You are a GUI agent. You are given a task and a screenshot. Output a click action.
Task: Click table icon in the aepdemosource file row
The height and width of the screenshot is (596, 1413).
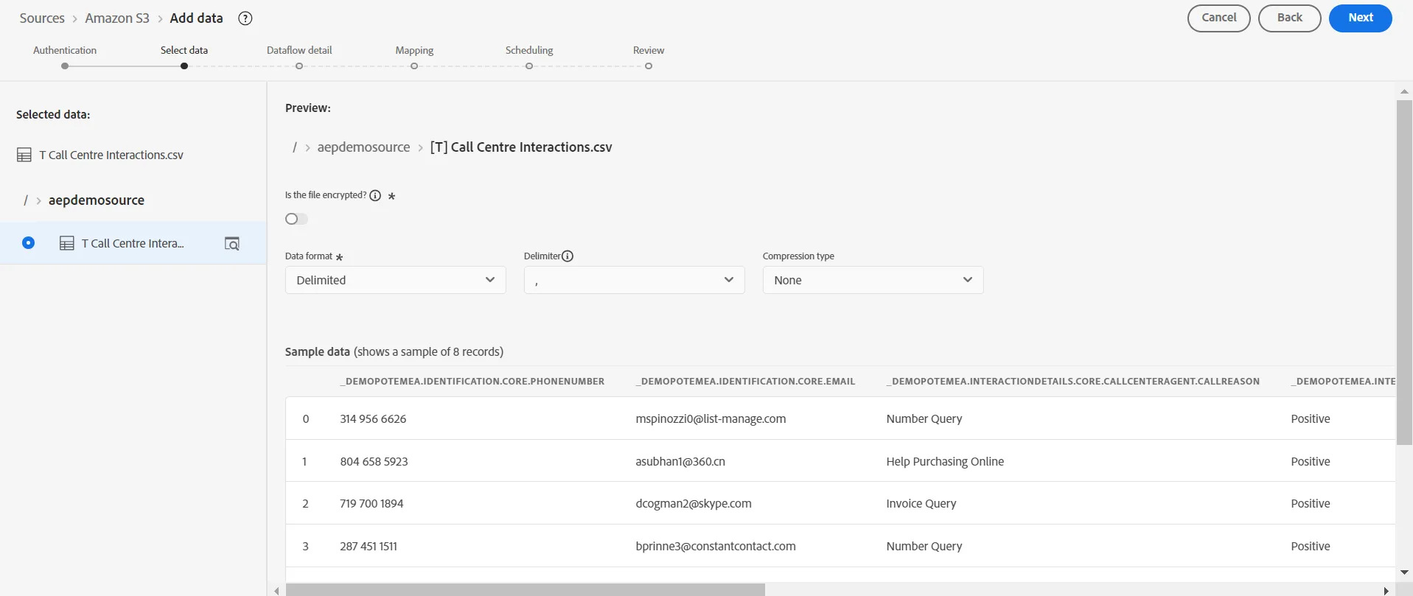pos(67,243)
